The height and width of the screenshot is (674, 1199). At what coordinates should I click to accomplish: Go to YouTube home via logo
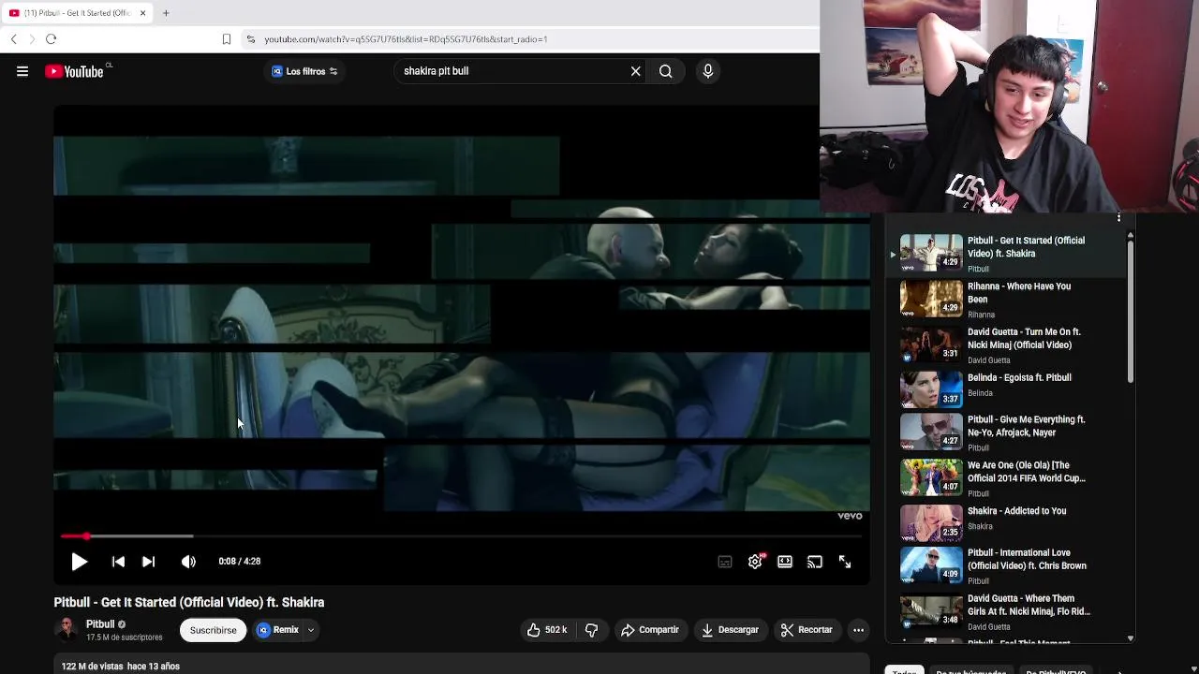[74, 71]
